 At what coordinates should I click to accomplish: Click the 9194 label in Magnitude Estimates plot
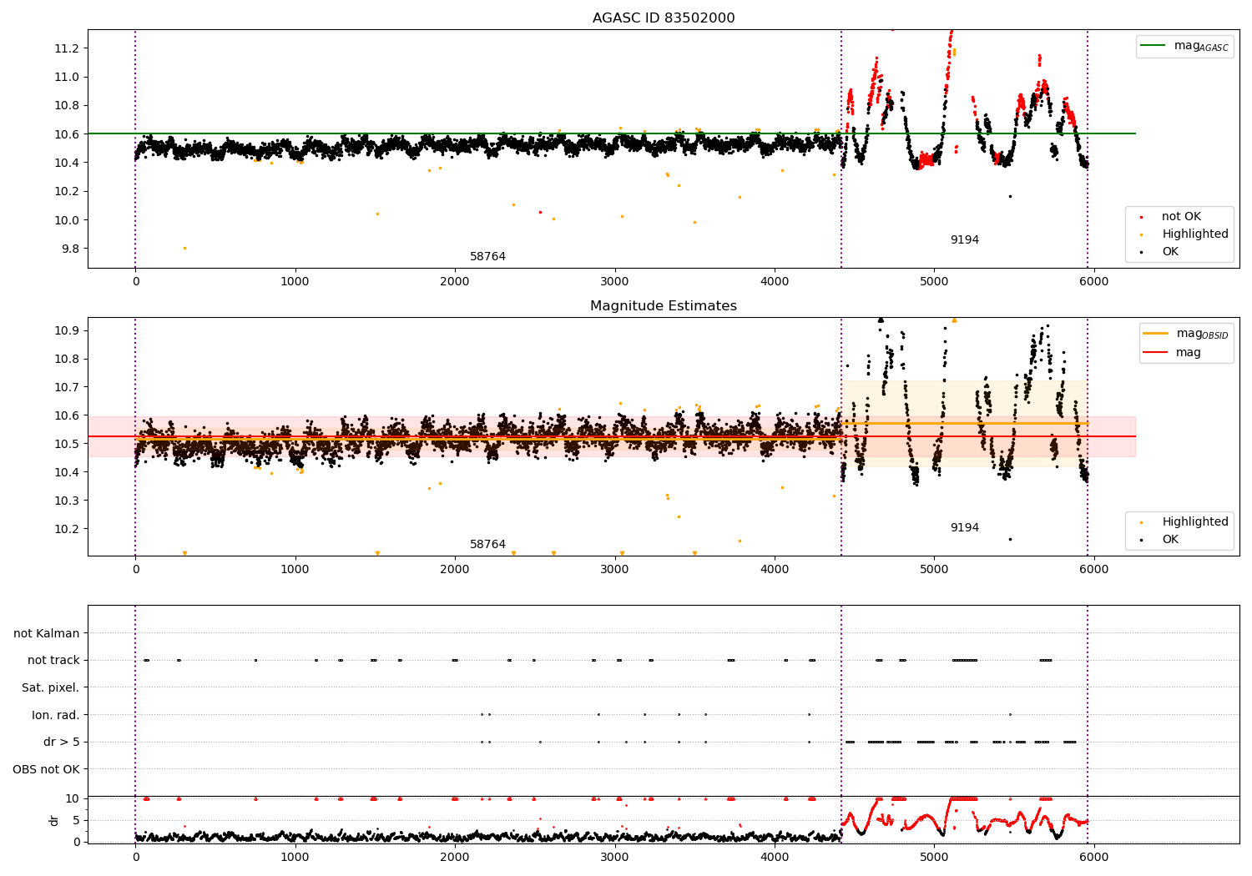click(964, 527)
